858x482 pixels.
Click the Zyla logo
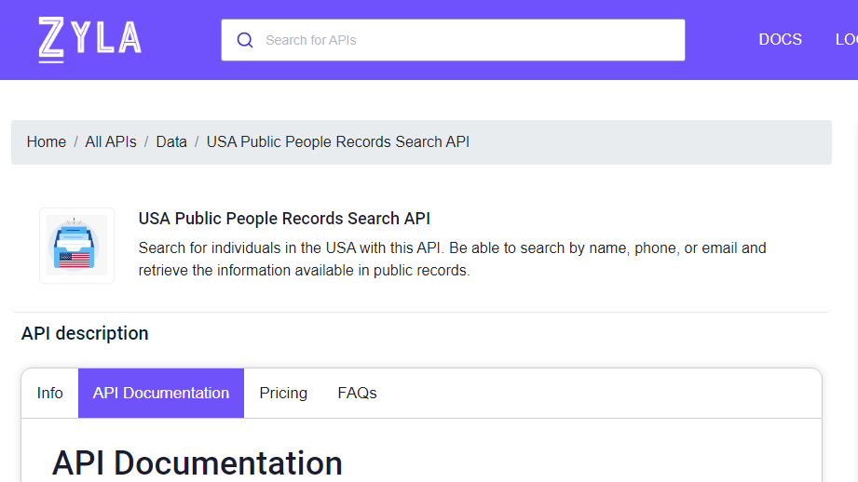(x=89, y=39)
